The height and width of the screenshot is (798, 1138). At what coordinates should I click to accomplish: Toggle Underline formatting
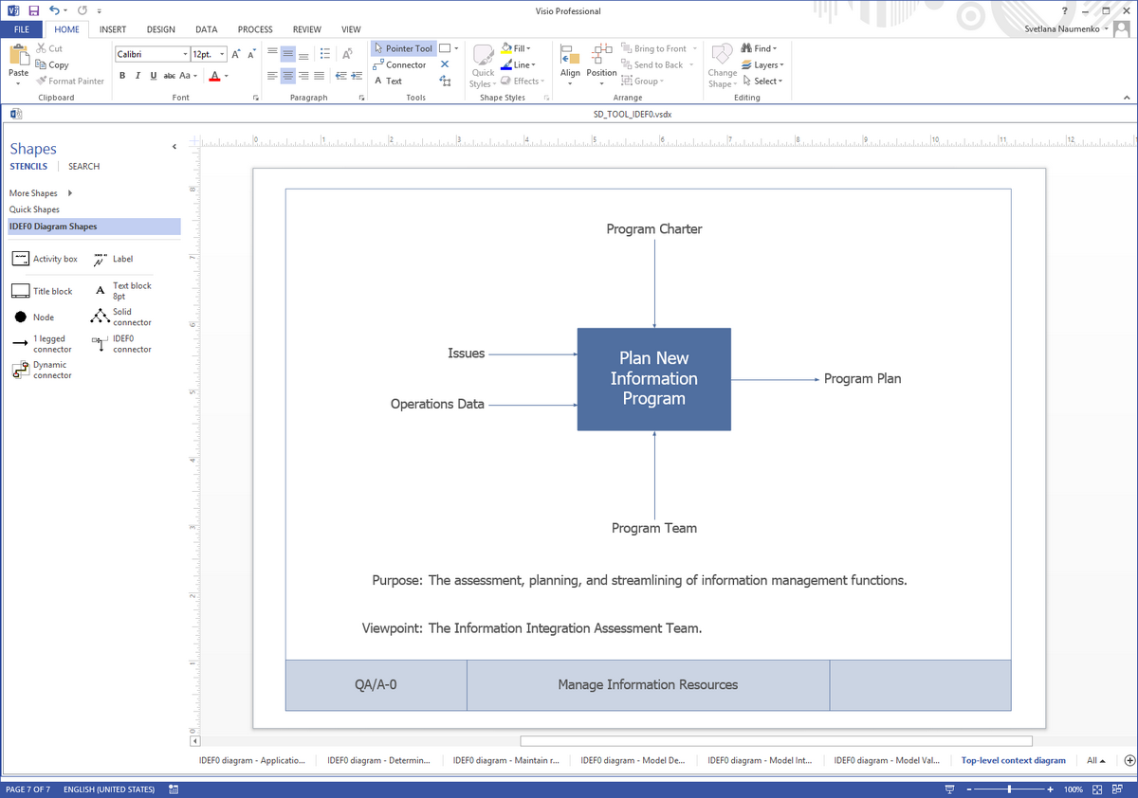(x=154, y=76)
